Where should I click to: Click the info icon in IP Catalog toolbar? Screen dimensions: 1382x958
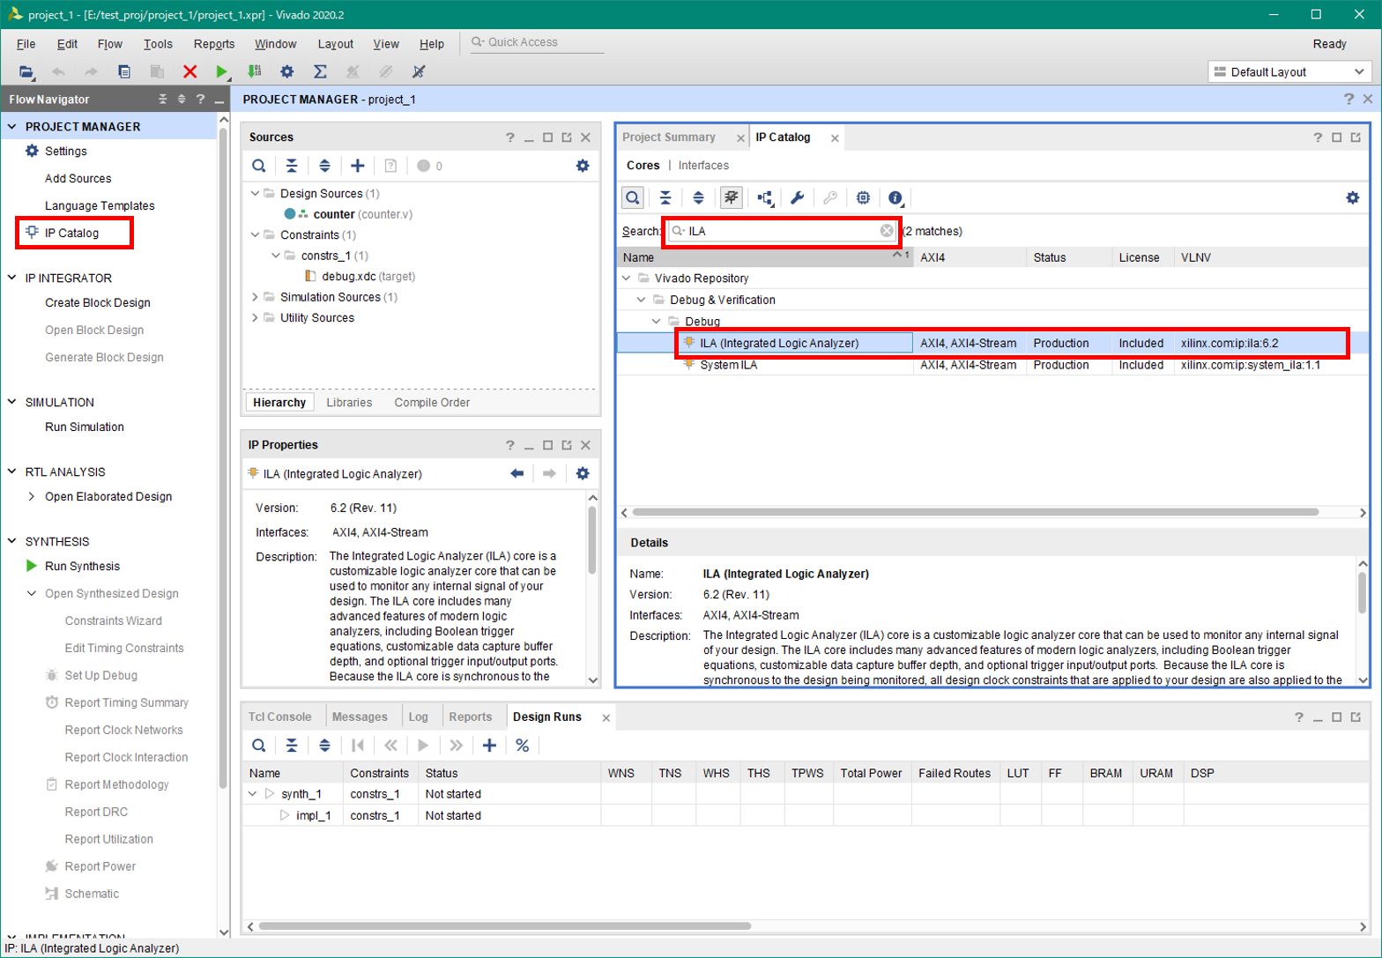[896, 197]
